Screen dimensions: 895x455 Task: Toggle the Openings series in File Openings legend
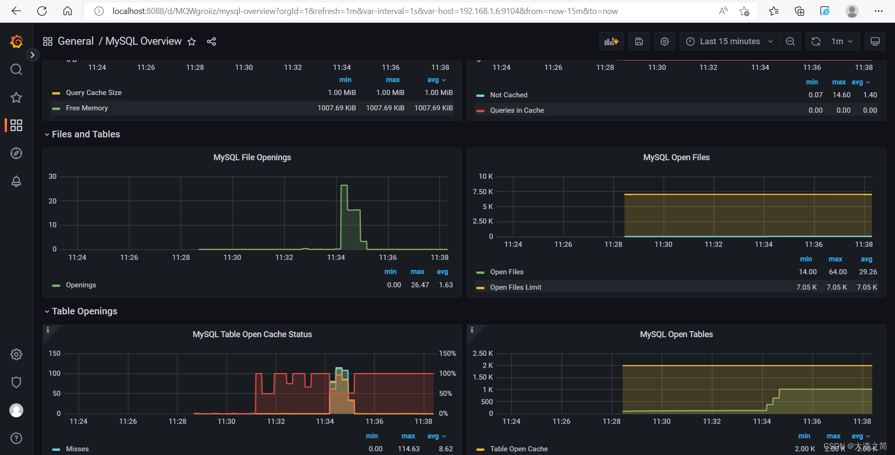click(81, 285)
